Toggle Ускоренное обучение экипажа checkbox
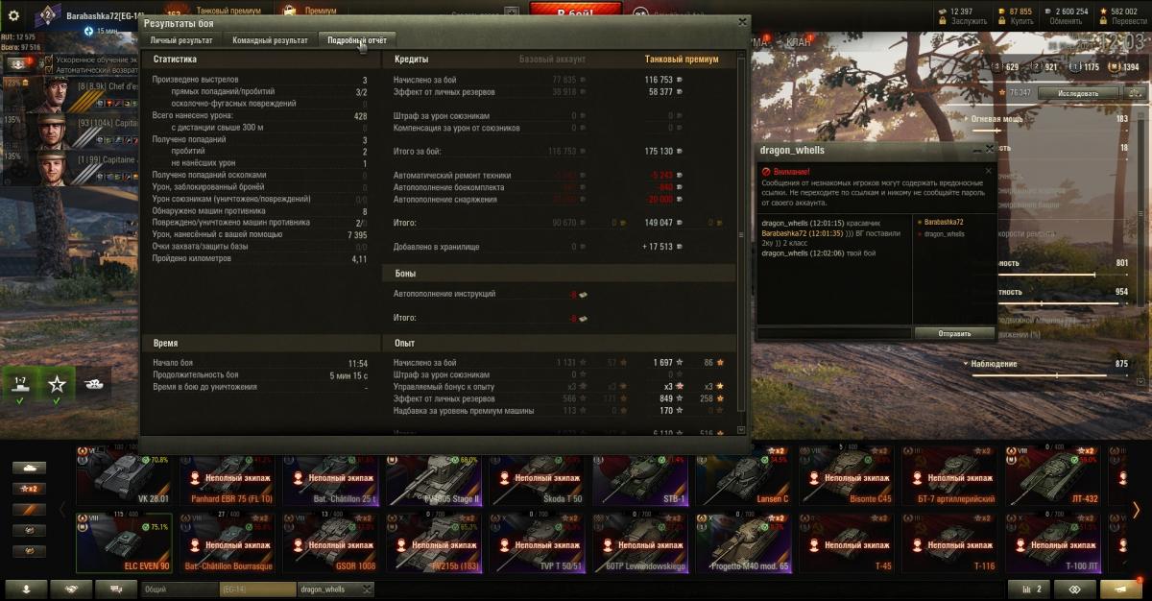Screen dimensions: 1152x601 [x=50, y=60]
